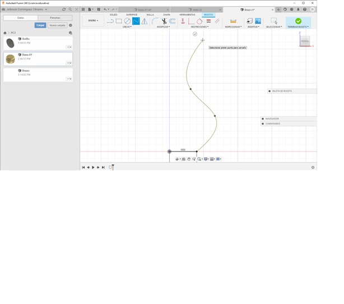Open timeline settings gear
Image resolution: width=344 pixels, height=304 pixels.
coord(313,167)
